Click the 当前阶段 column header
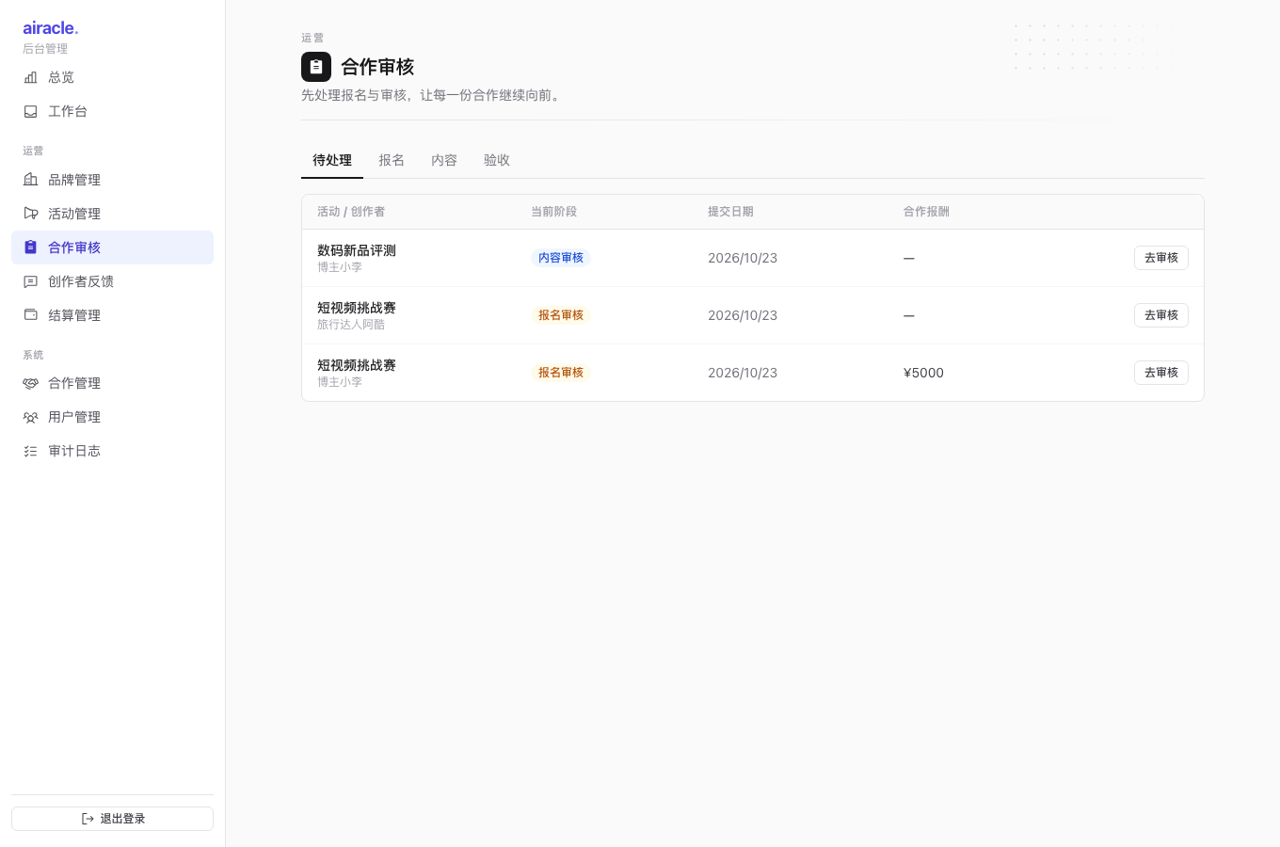1280x847 pixels. 553,212
